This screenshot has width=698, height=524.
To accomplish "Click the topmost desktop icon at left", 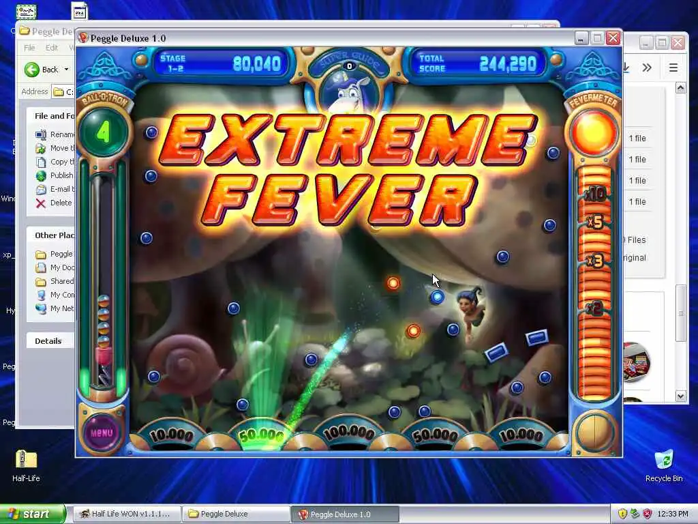I will point(27,11).
